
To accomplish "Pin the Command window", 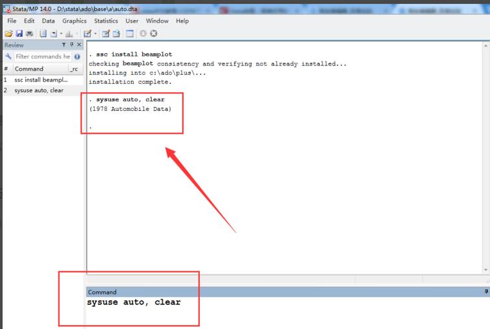I will [486, 291].
